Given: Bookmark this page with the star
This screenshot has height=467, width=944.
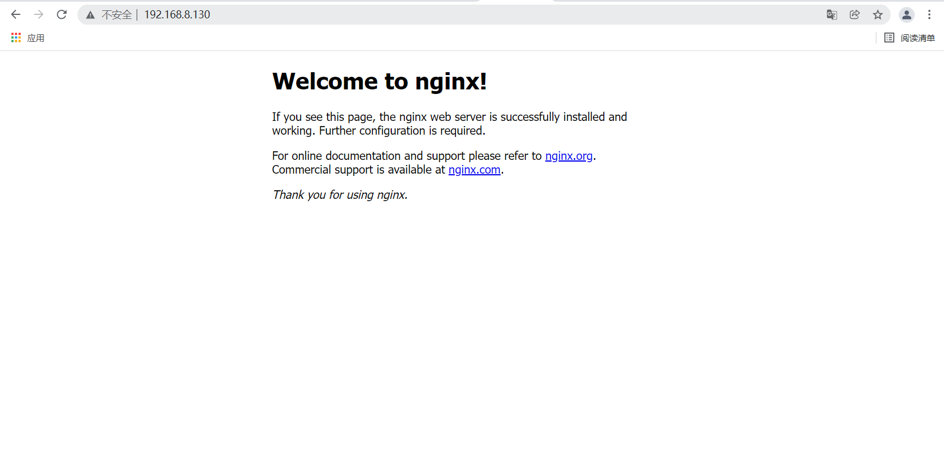Looking at the screenshot, I should pyautogui.click(x=878, y=15).
